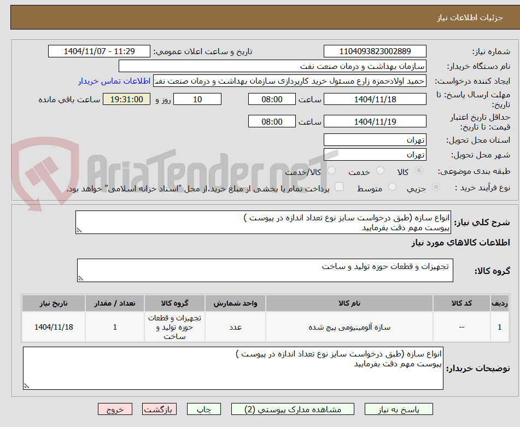
Task: Open اطلاعات تماس خریدار link
Action: tap(114, 81)
